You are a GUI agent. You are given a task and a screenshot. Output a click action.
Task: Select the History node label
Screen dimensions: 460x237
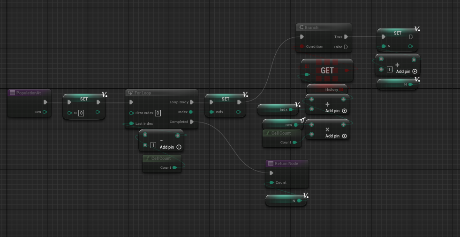(x=332, y=90)
